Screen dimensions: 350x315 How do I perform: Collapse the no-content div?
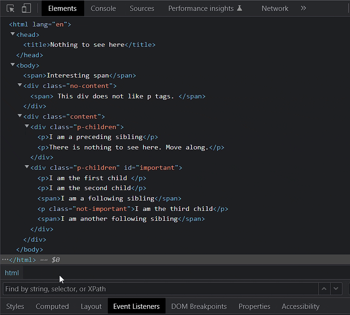point(20,85)
